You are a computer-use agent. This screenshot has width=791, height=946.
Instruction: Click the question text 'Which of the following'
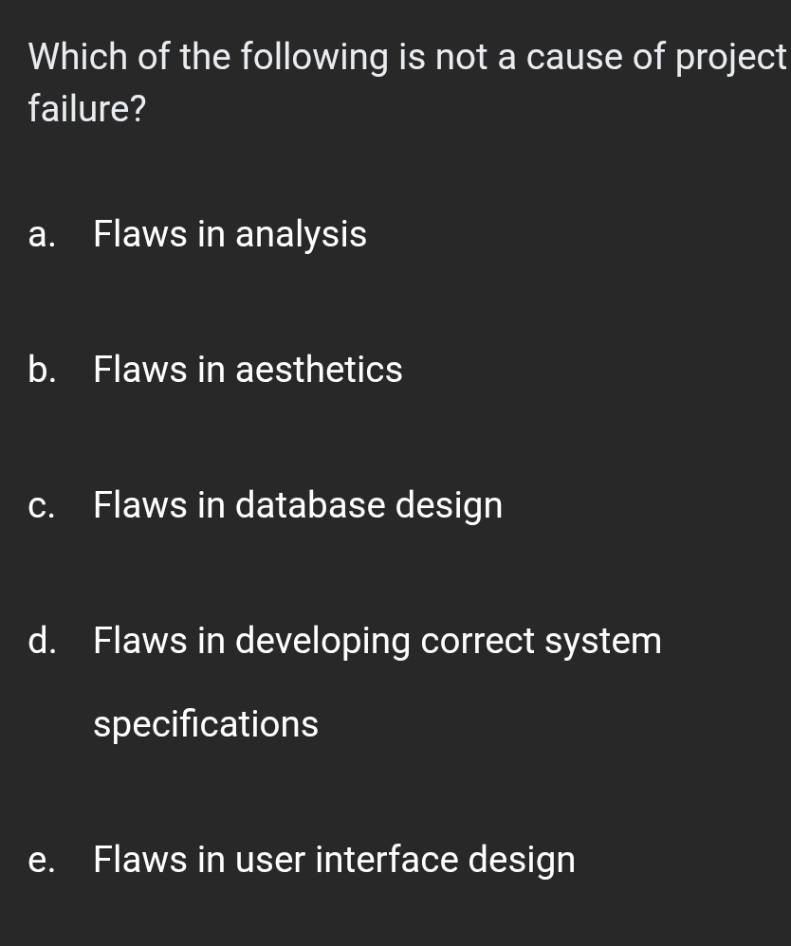[x=209, y=58]
